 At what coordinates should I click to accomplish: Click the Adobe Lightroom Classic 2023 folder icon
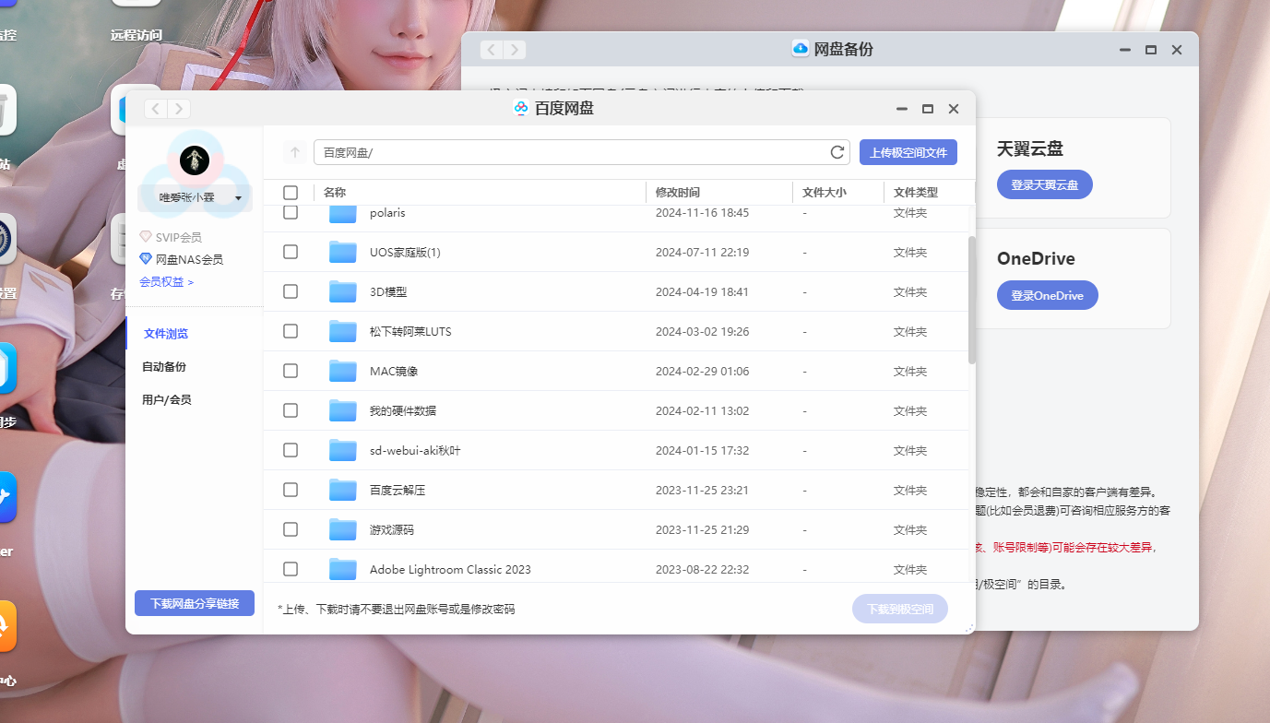pyautogui.click(x=343, y=569)
